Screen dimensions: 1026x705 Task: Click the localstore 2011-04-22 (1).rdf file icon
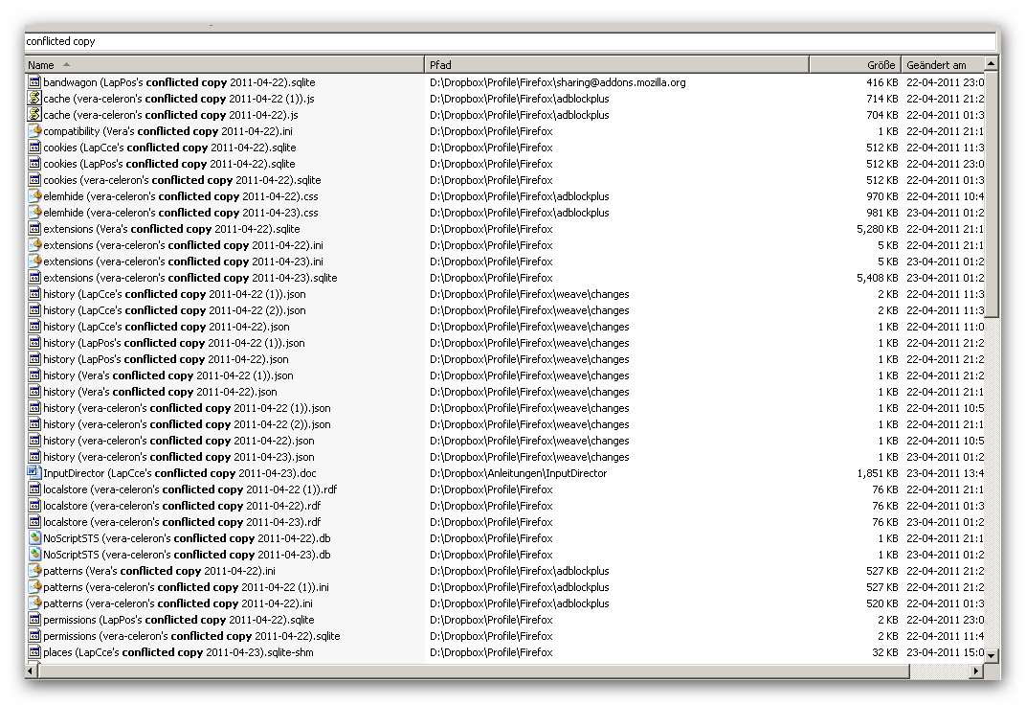pos(34,489)
